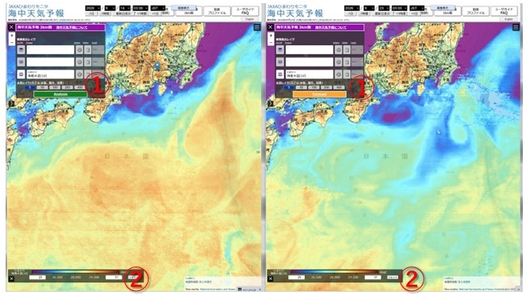Zoom out on the right map
530x299 pixels.
coord(271,43)
